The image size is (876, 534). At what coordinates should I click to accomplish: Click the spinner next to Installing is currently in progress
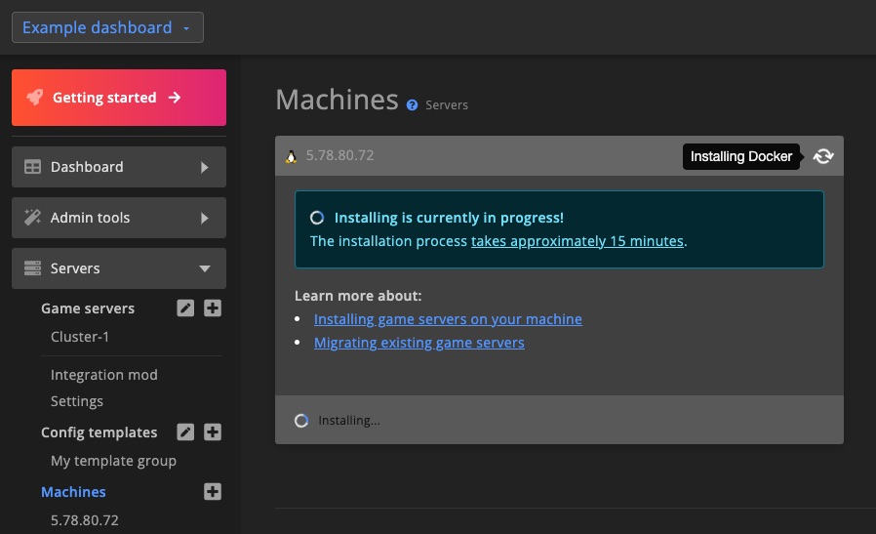(317, 218)
